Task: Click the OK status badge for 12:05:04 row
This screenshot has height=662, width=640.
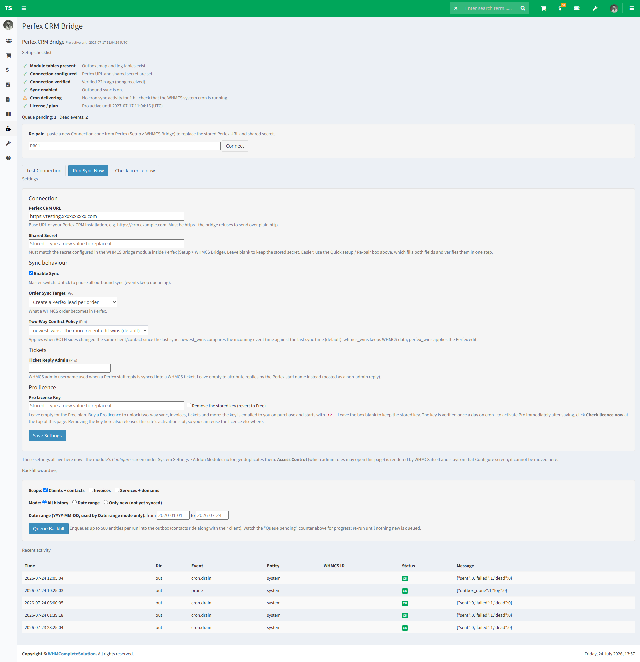Action: click(x=405, y=579)
